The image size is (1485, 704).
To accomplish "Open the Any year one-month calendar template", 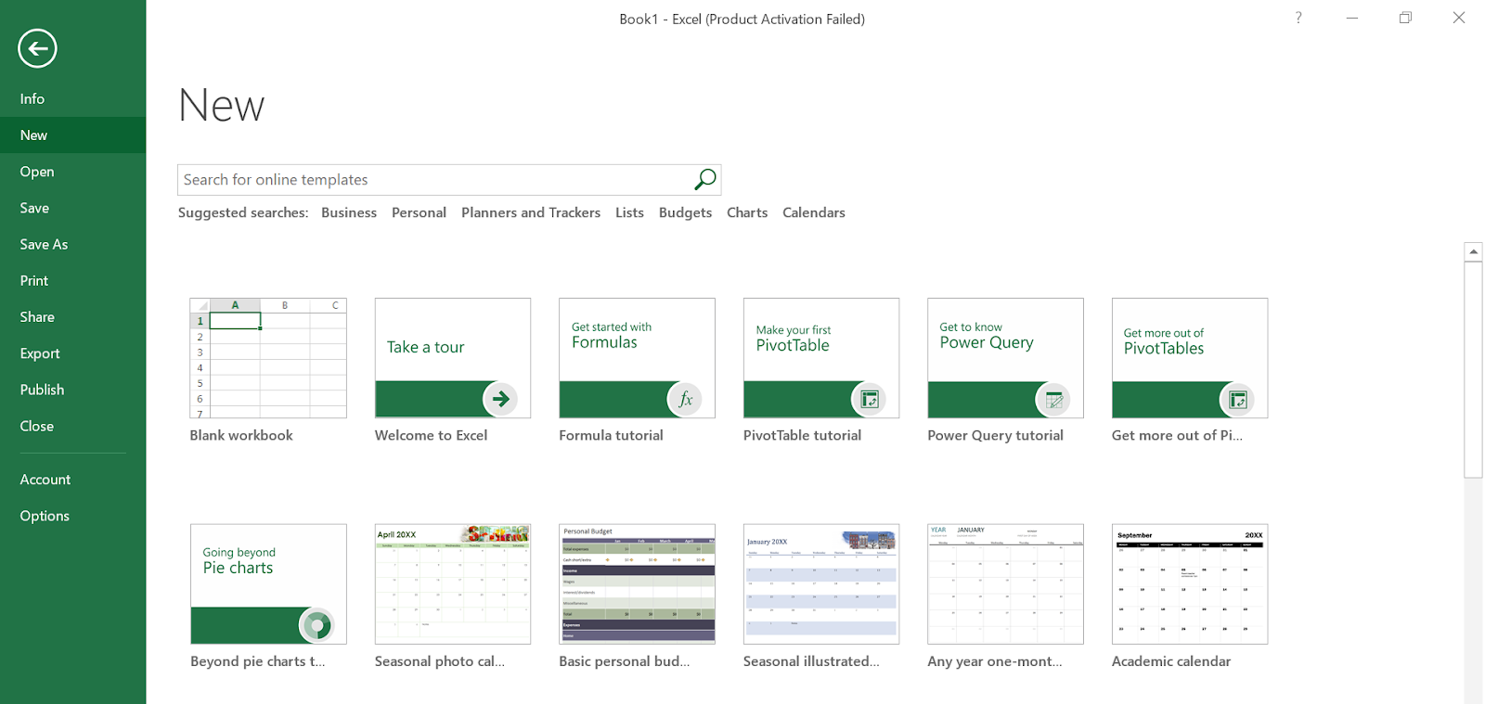I will 1005,584.
